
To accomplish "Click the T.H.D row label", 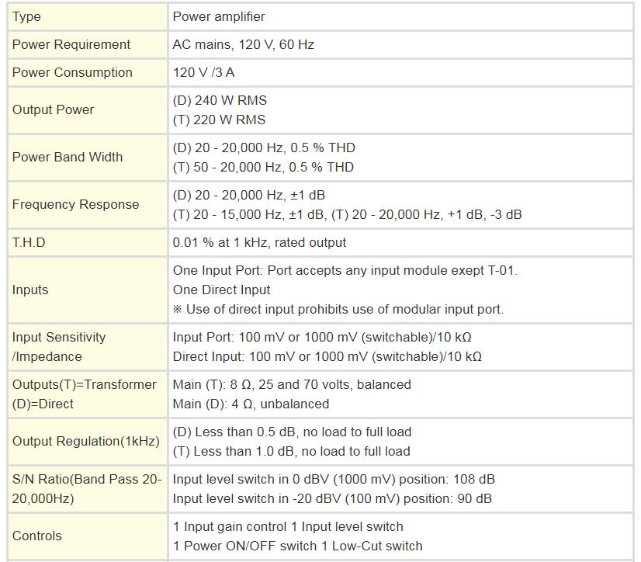I will (29, 242).
